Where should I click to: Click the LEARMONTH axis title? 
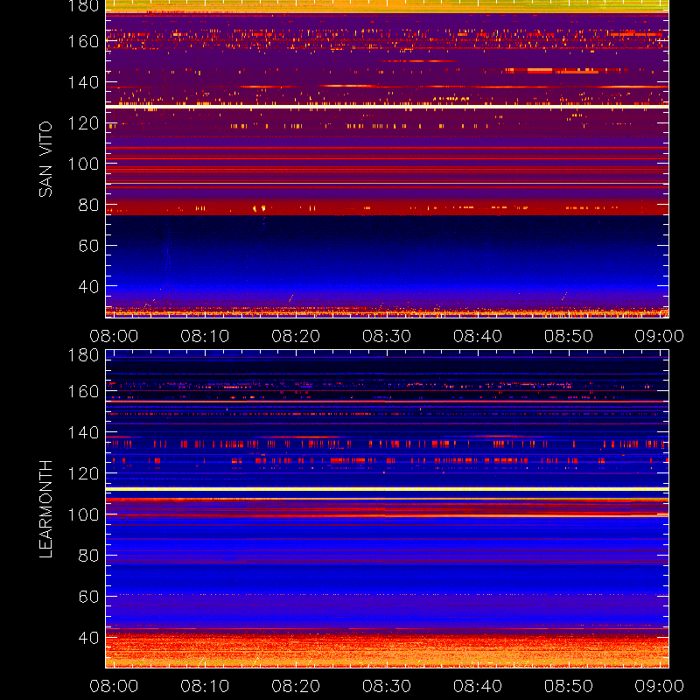tap(45, 509)
